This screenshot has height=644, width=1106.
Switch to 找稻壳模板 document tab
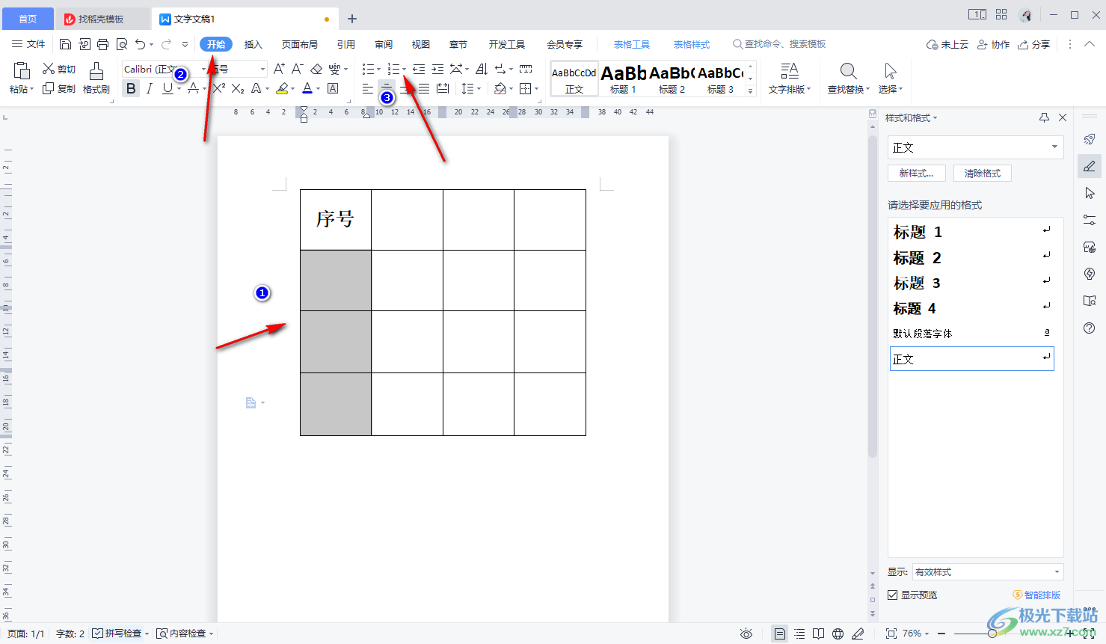click(101, 19)
